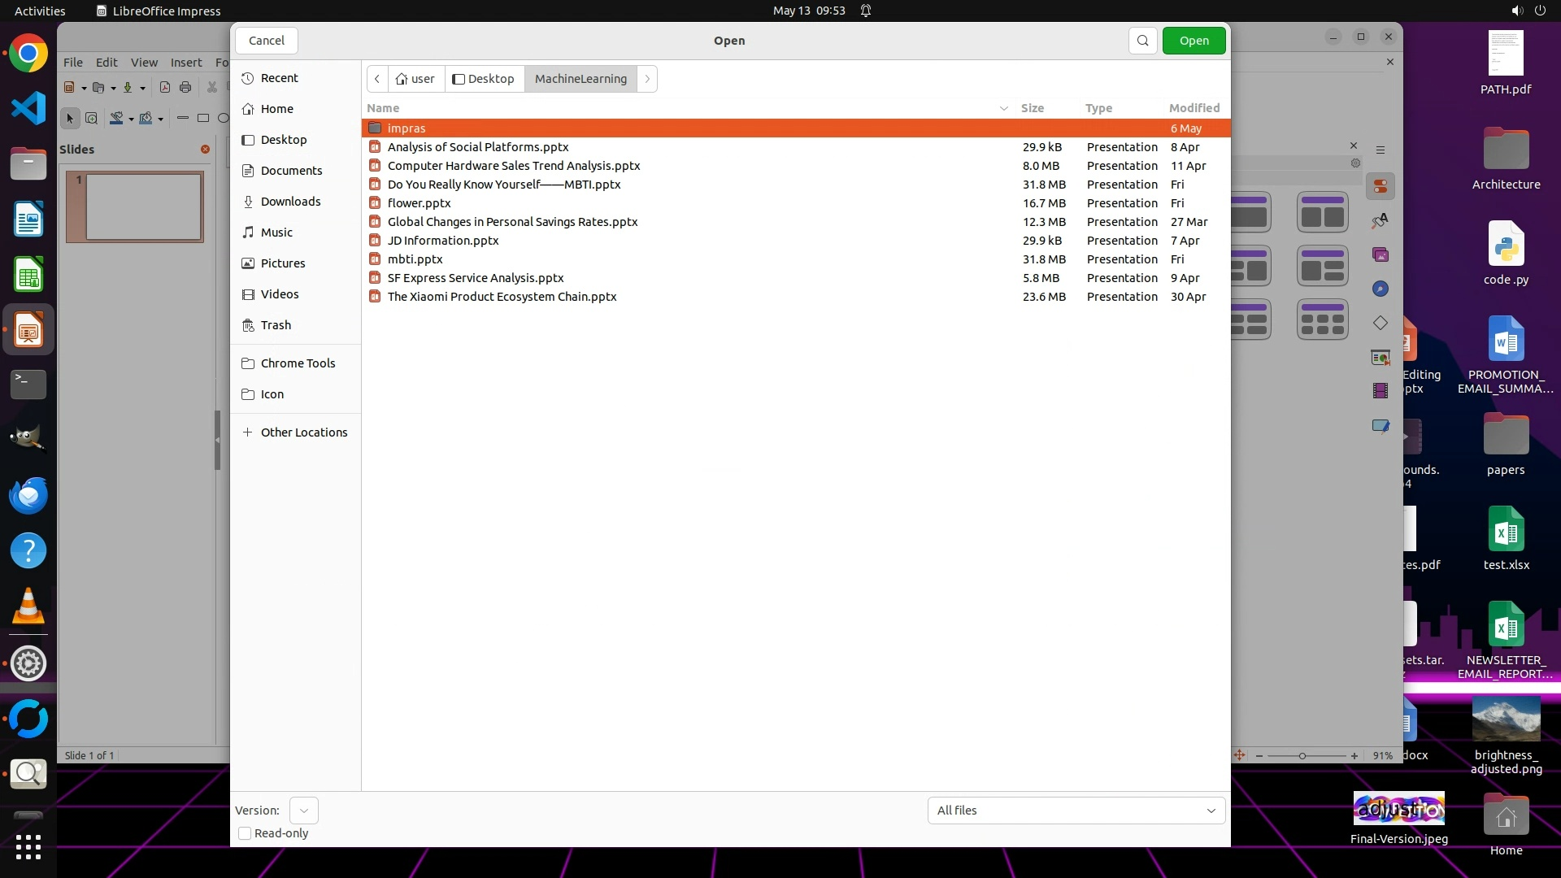Click the Print toolbar icon
Image resolution: width=1561 pixels, height=878 pixels.
click(185, 88)
